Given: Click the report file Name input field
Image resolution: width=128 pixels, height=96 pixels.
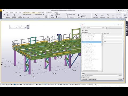Looking at the screenshot, I should click(101, 75).
